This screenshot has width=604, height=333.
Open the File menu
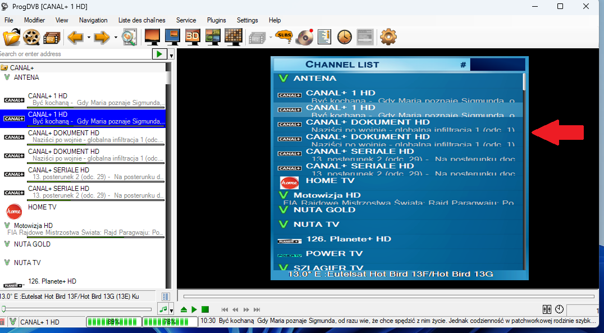[8, 20]
